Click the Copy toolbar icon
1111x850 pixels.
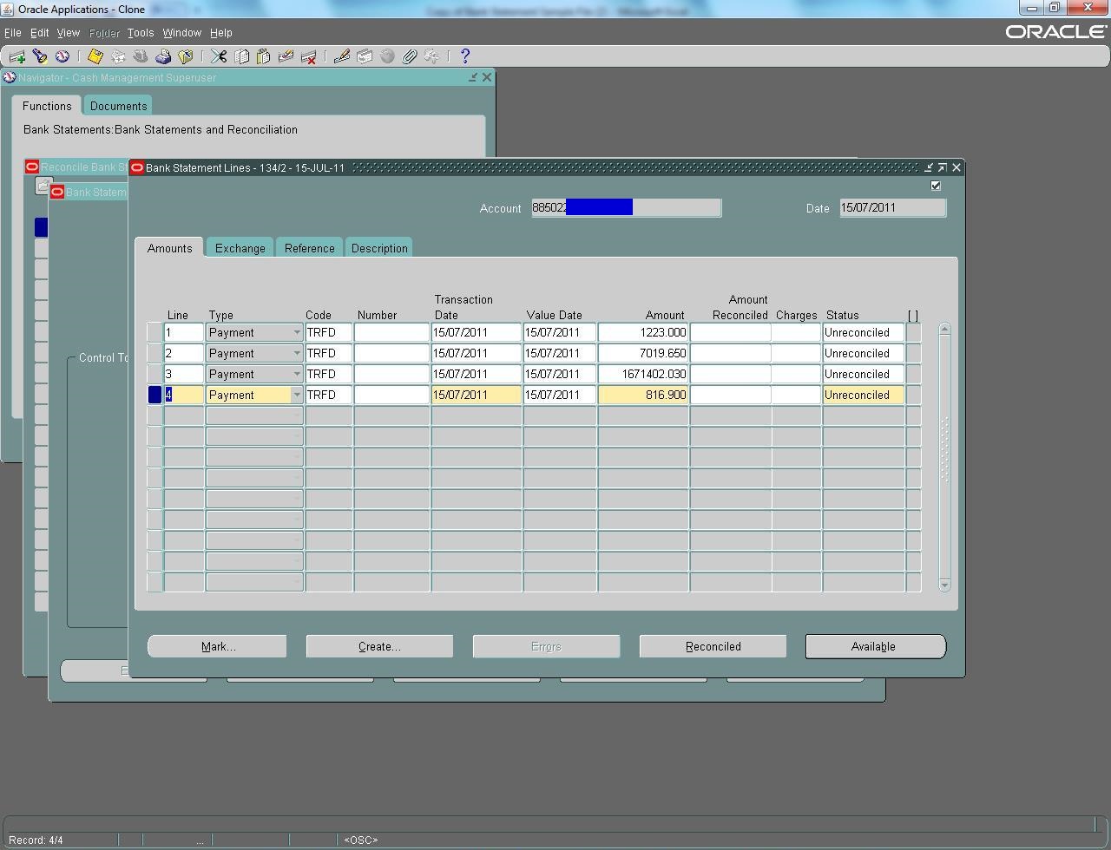pyautogui.click(x=241, y=56)
